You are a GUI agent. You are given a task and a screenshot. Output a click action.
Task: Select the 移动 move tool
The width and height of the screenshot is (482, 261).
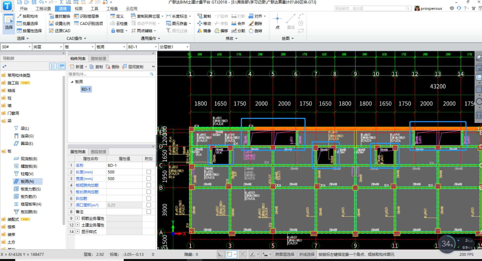[204, 23]
